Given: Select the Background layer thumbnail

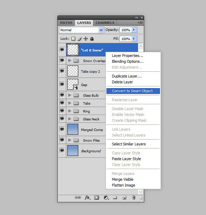Looking at the screenshot, I should point(73,151).
